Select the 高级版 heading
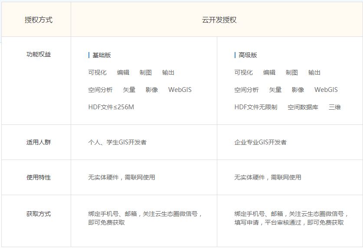Screen dimensions: 363x248 click(248, 55)
